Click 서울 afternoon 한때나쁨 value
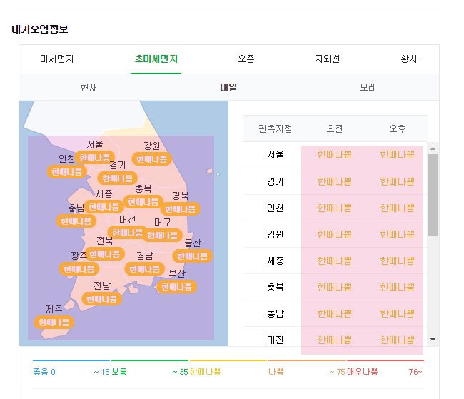Image resolution: width=464 pixels, height=399 pixels. click(x=397, y=154)
